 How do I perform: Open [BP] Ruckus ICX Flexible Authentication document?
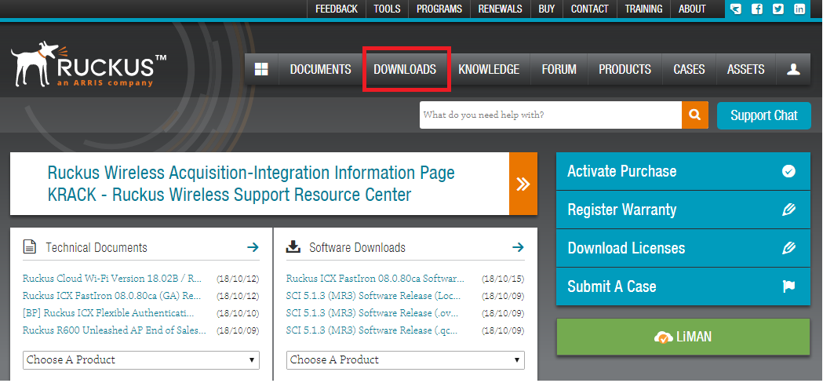point(108,313)
